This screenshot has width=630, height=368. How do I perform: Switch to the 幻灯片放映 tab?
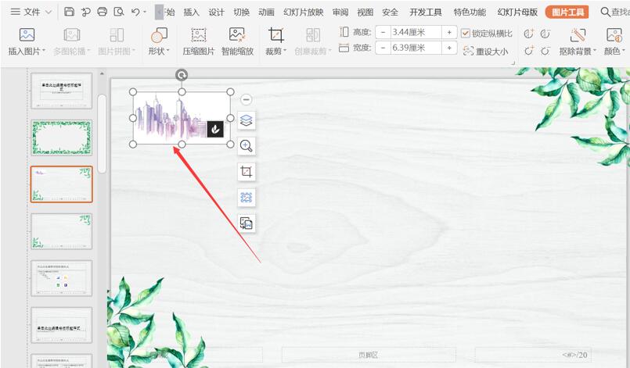coord(304,12)
